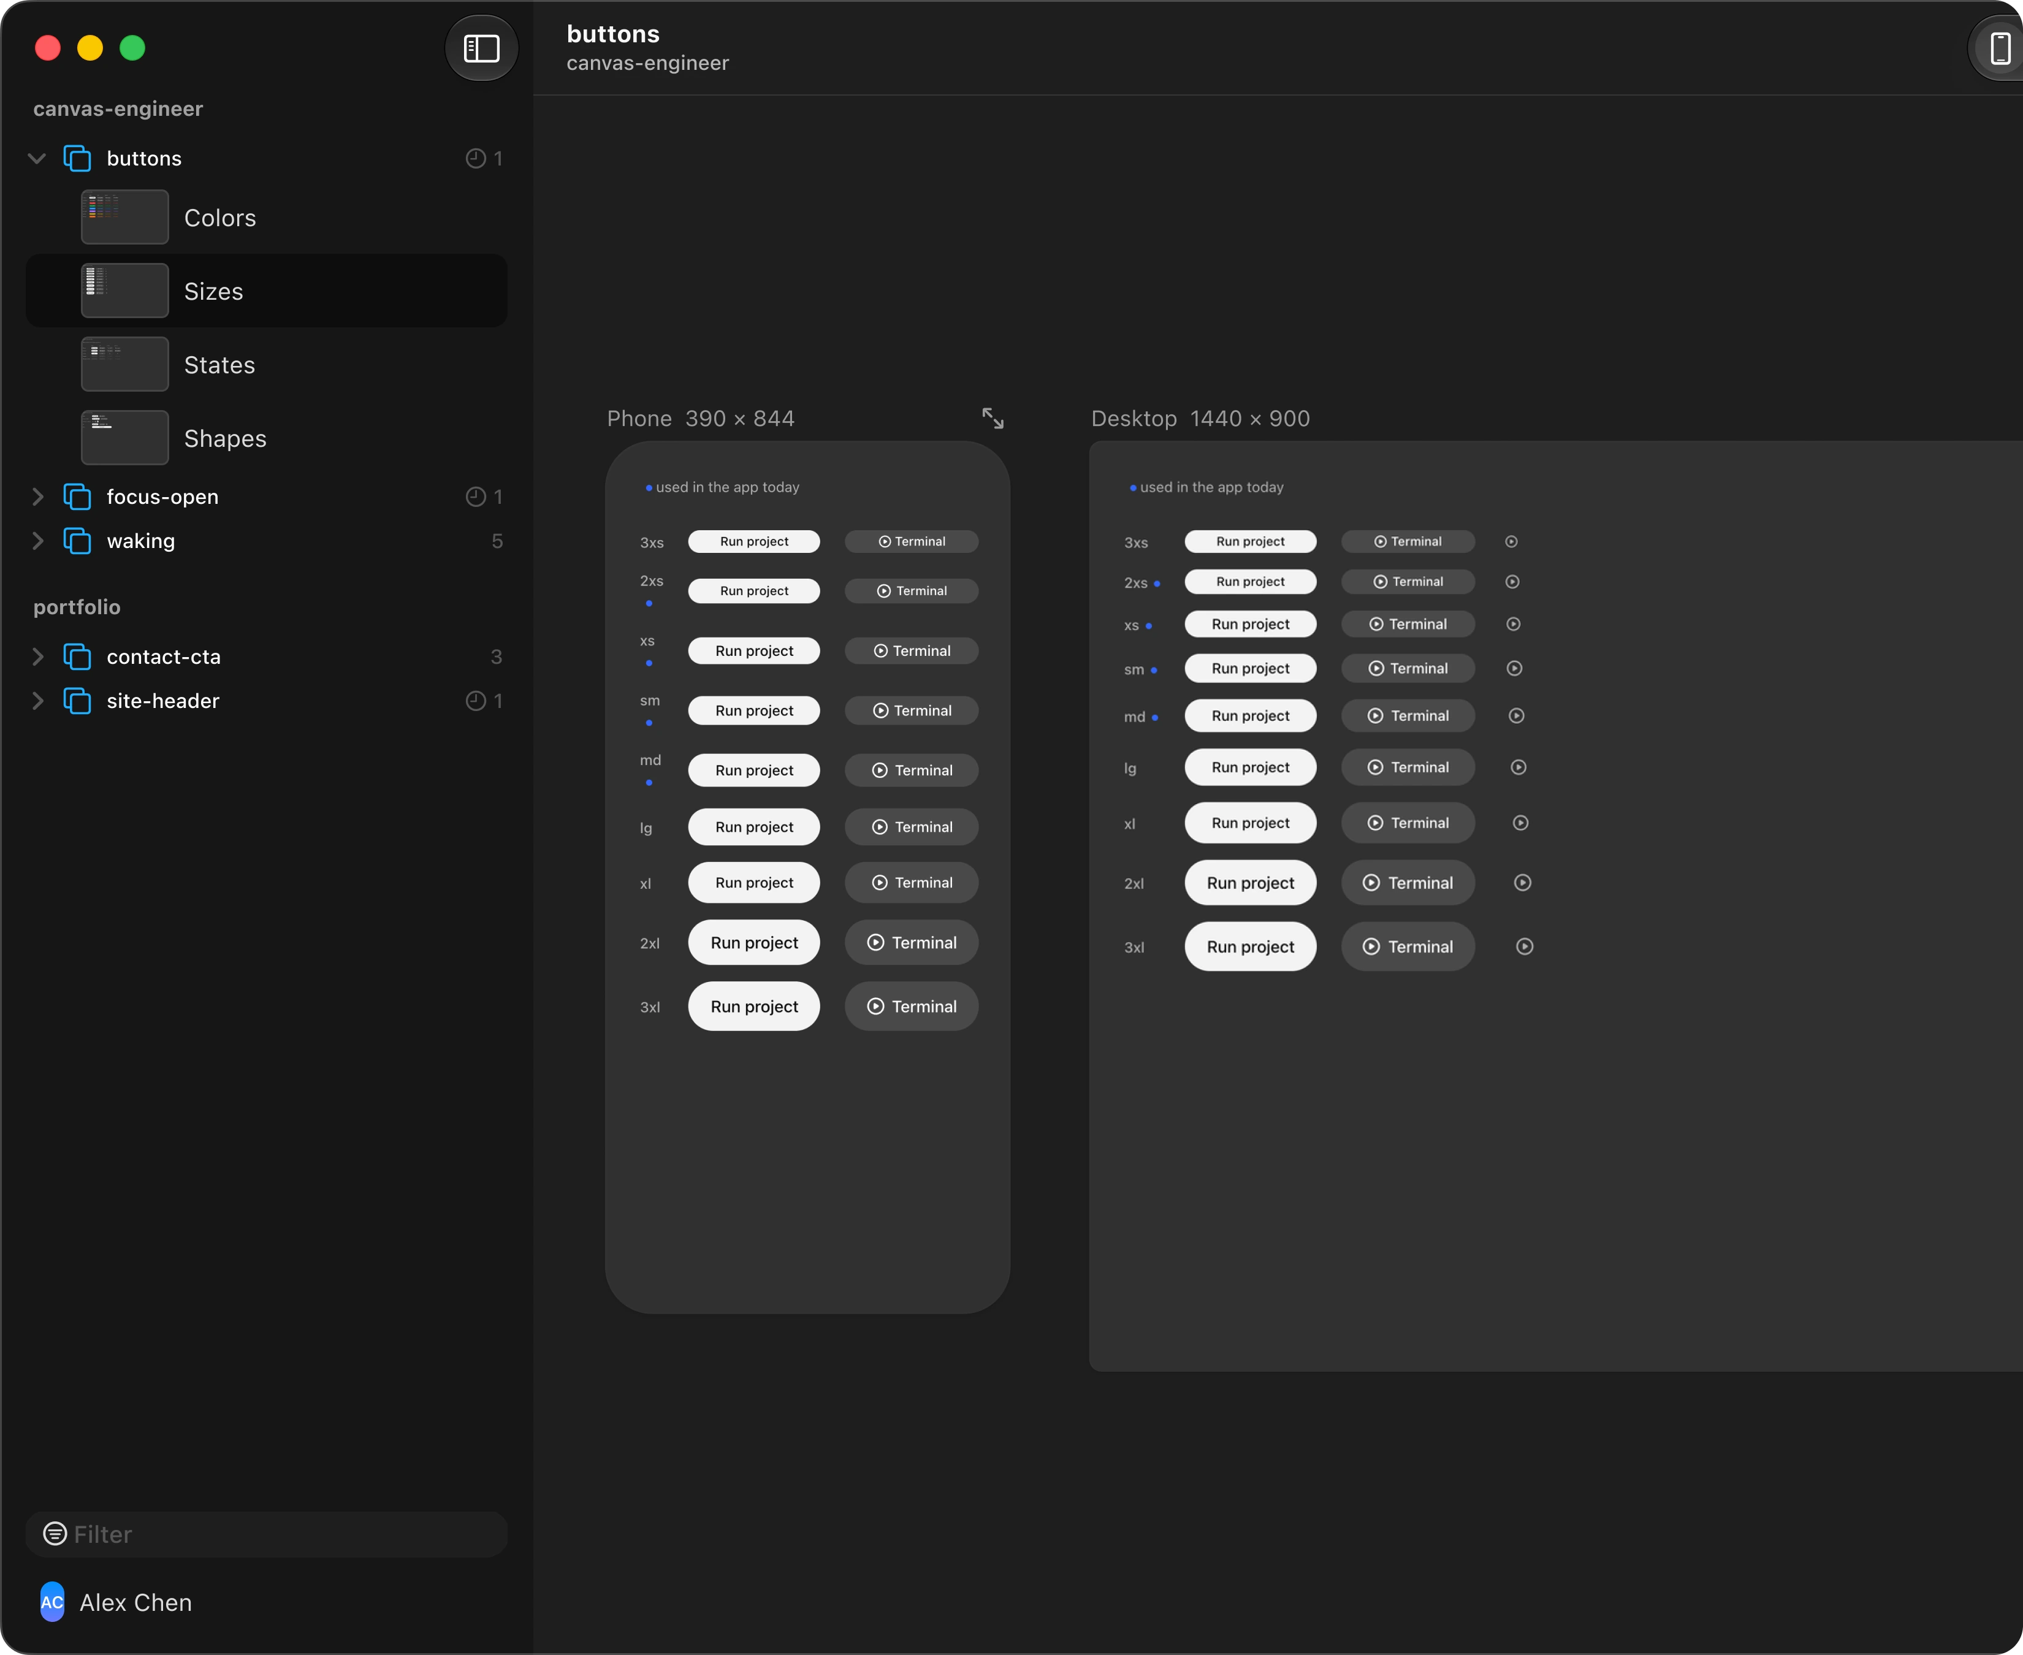Click the 3xs icon-only play button in Desktop
Image resolution: width=2023 pixels, height=1655 pixels.
(x=1511, y=541)
